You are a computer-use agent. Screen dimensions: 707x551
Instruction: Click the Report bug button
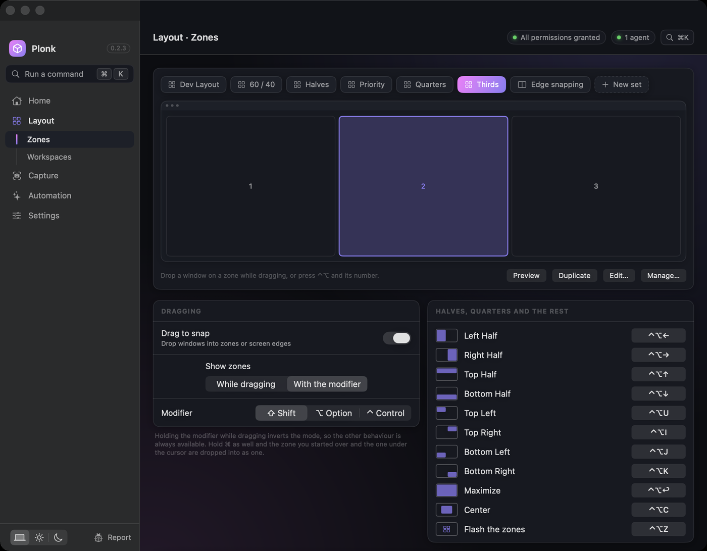[113, 537]
